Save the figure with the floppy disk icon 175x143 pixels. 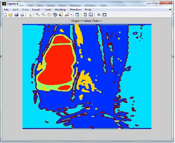coord(16,15)
